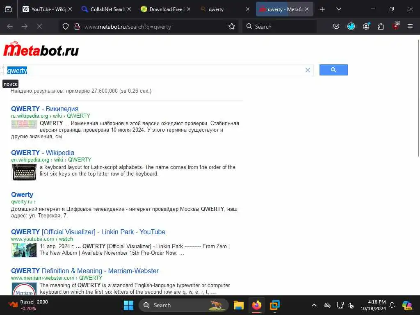Go back with the browser arrow

point(10,26)
